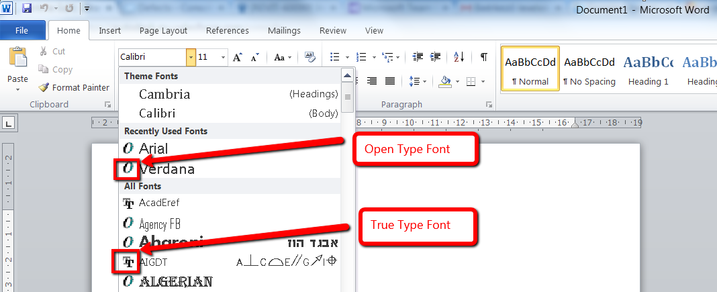The width and height of the screenshot is (717, 292).
Task: Click the Align Text Right icon
Action: point(372,81)
